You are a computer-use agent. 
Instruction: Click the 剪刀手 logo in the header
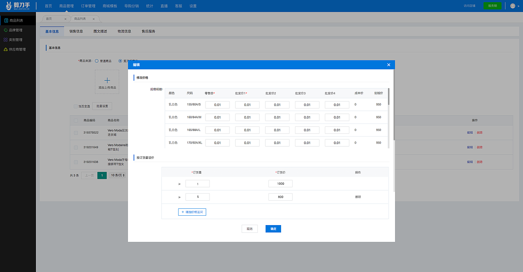pos(18,6)
